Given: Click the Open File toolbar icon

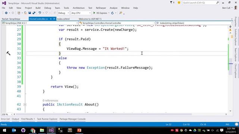Looking at the screenshot, I should coord(25,13).
